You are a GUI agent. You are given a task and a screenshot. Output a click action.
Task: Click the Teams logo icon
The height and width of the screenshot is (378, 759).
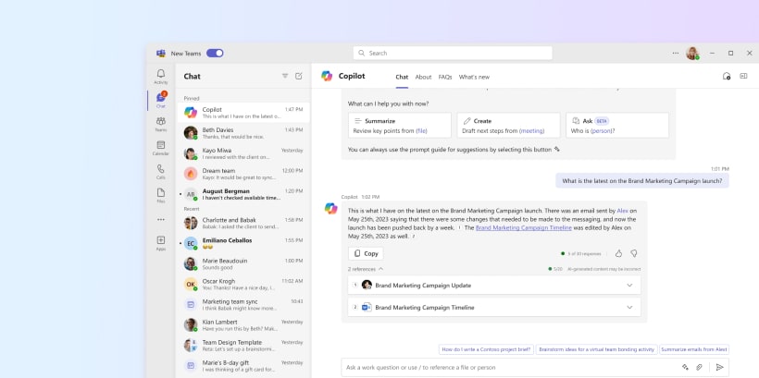(x=161, y=54)
